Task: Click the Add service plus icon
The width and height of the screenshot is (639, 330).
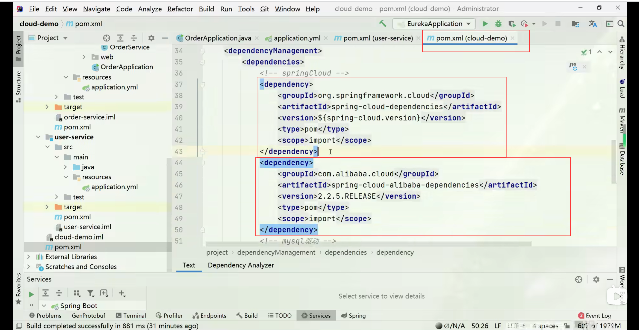Action: (122, 293)
